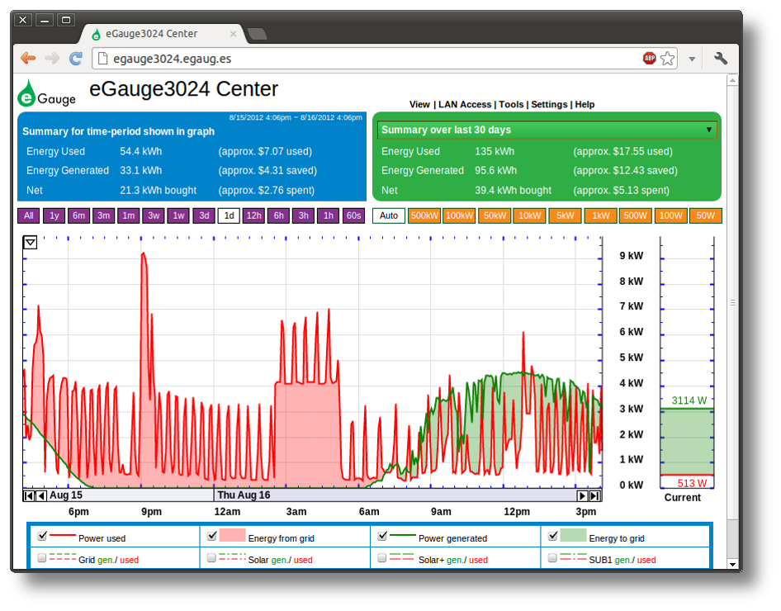781x611 pixels.
Task: Click the green 3114 W current bar
Action: (687, 441)
